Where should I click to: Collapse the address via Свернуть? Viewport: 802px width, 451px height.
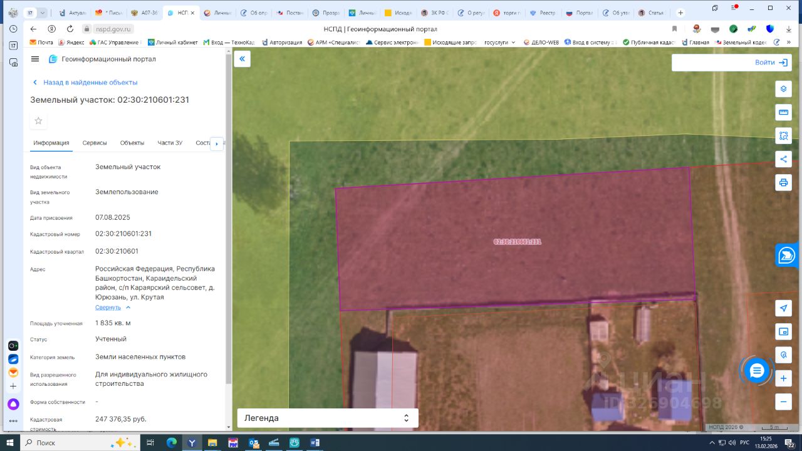pos(113,308)
